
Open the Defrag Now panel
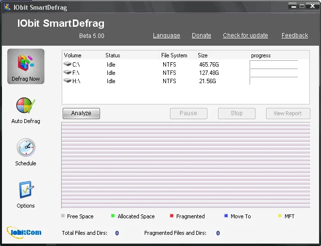26,66
